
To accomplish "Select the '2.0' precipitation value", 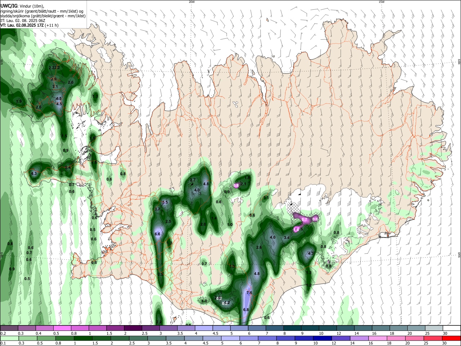I will 203,224.
